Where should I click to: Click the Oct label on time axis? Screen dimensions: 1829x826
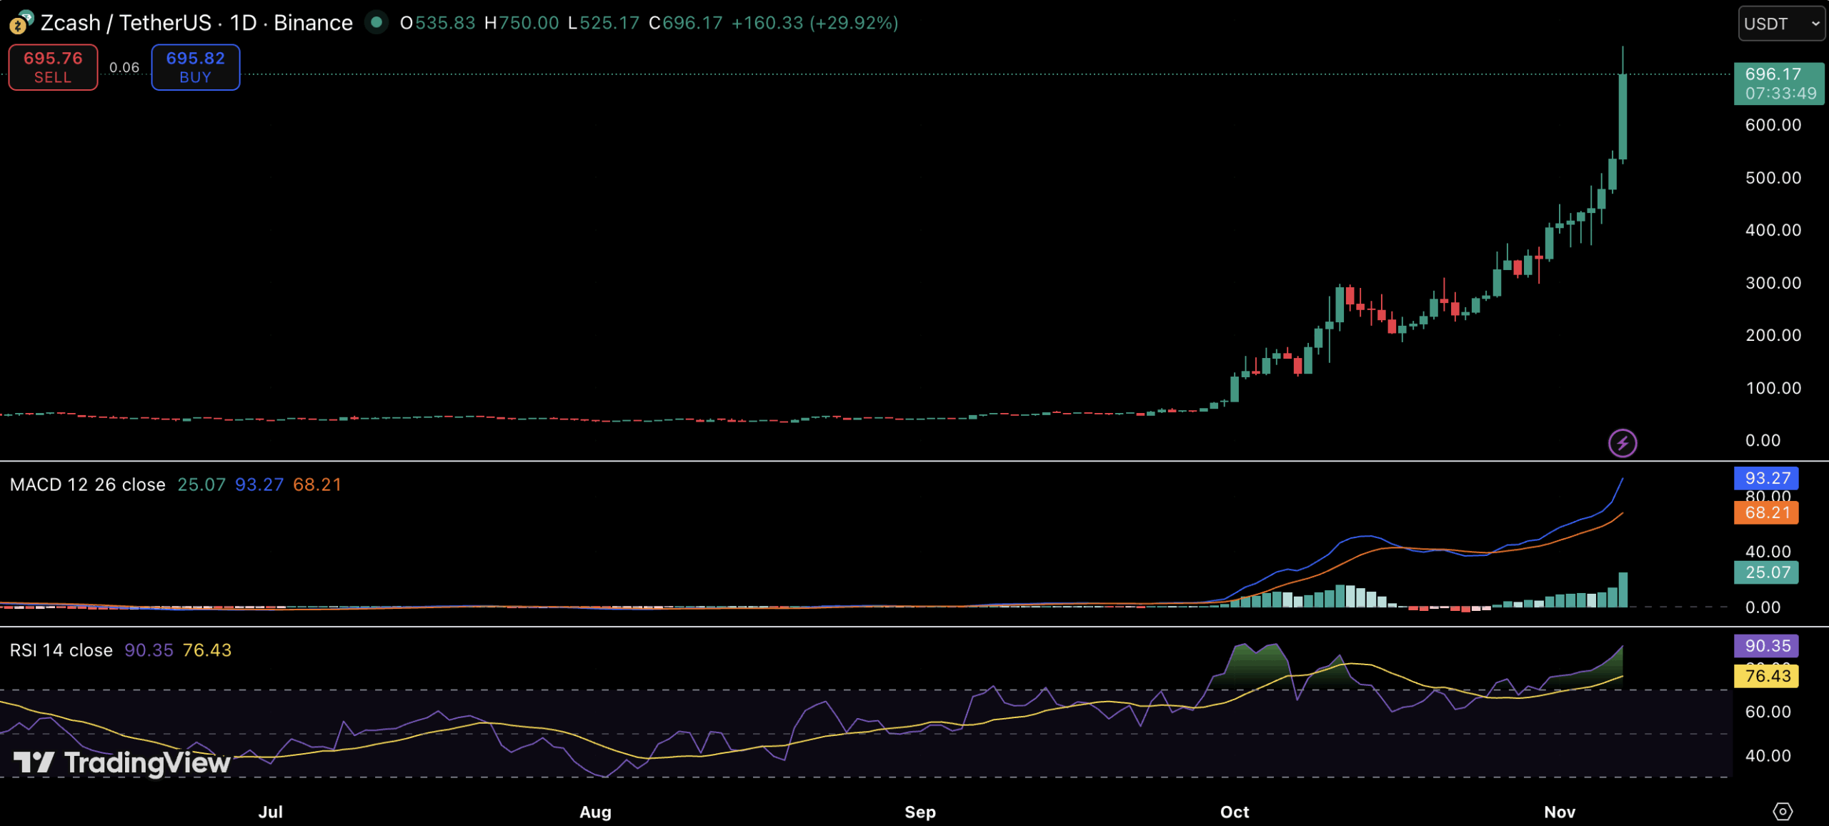[x=1235, y=812]
